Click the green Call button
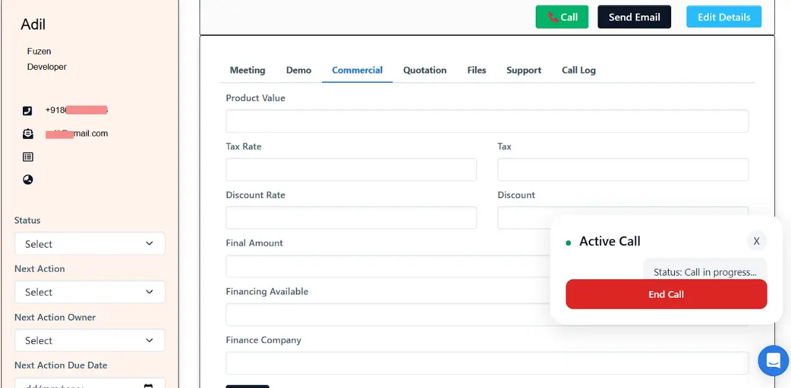The image size is (791, 388). point(562,17)
